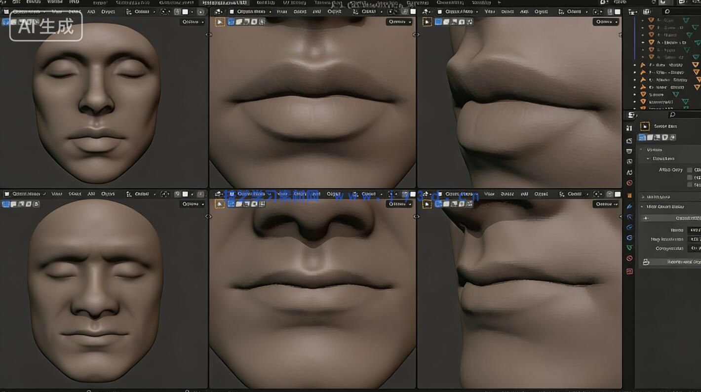This screenshot has height=392, width=701.
Task: Expand the Dyntopo section in the brush panel
Action: coord(662,196)
